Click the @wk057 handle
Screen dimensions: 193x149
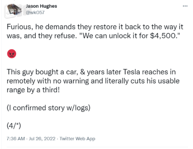tap(36, 12)
